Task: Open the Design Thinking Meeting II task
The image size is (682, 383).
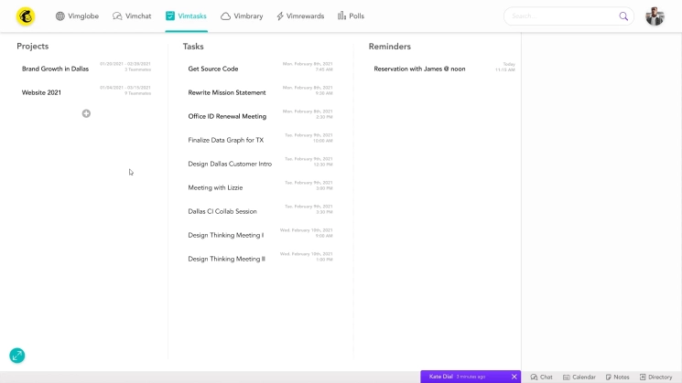Action: click(226, 259)
